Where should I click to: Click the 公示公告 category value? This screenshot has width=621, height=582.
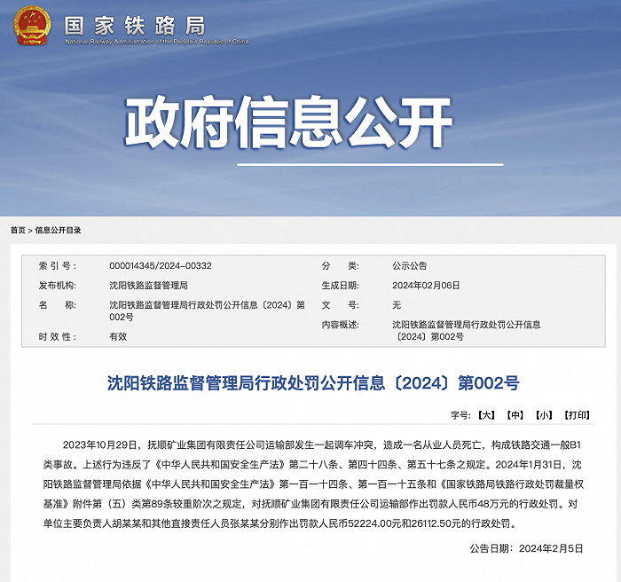pyautogui.click(x=410, y=265)
